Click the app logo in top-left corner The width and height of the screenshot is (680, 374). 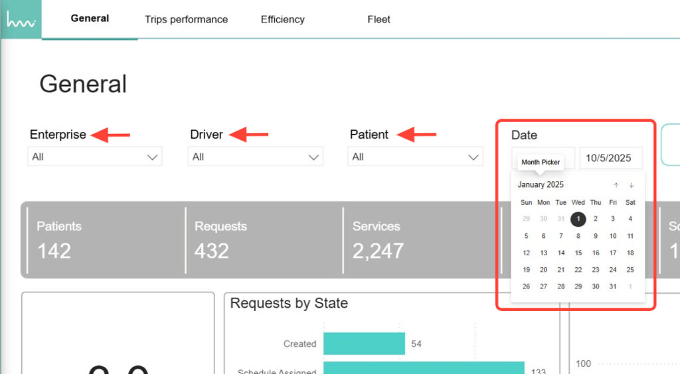pyautogui.click(x=21, y=20)
